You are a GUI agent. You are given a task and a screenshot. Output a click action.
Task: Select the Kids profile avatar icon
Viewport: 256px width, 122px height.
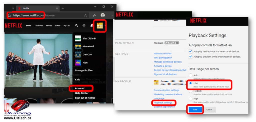coord(78,62)
